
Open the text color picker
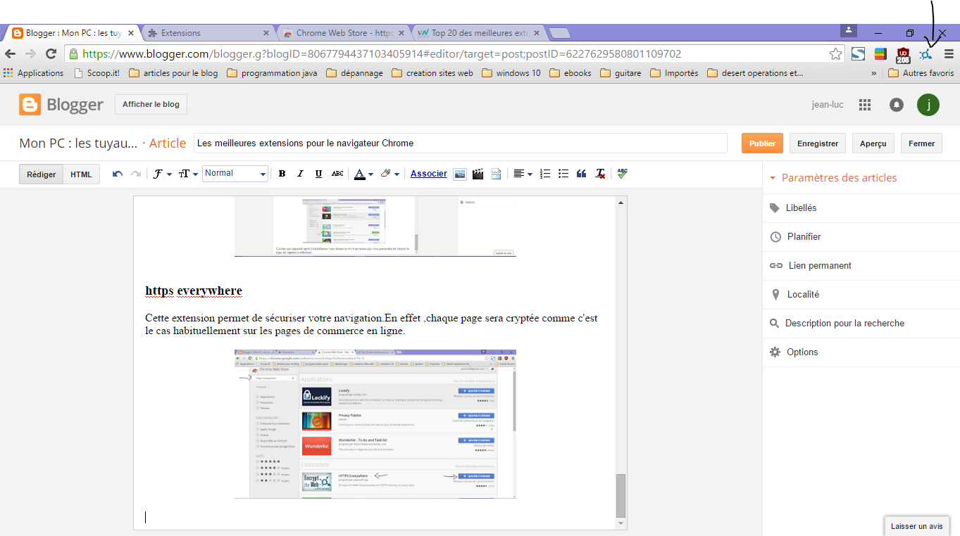363,174
